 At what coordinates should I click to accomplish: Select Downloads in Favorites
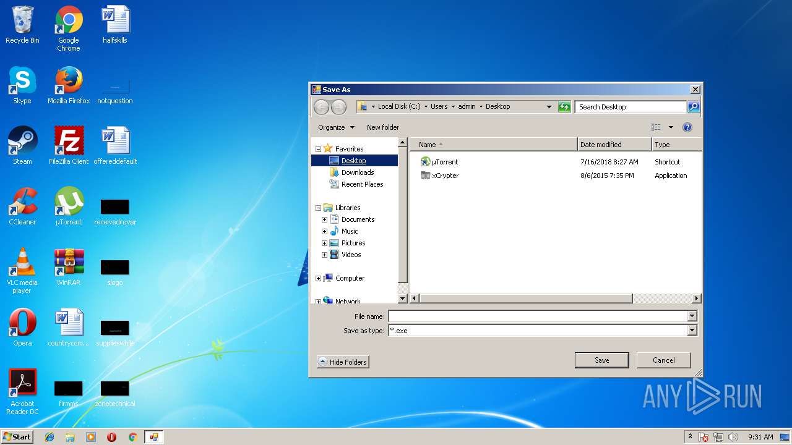coord(358,172)
